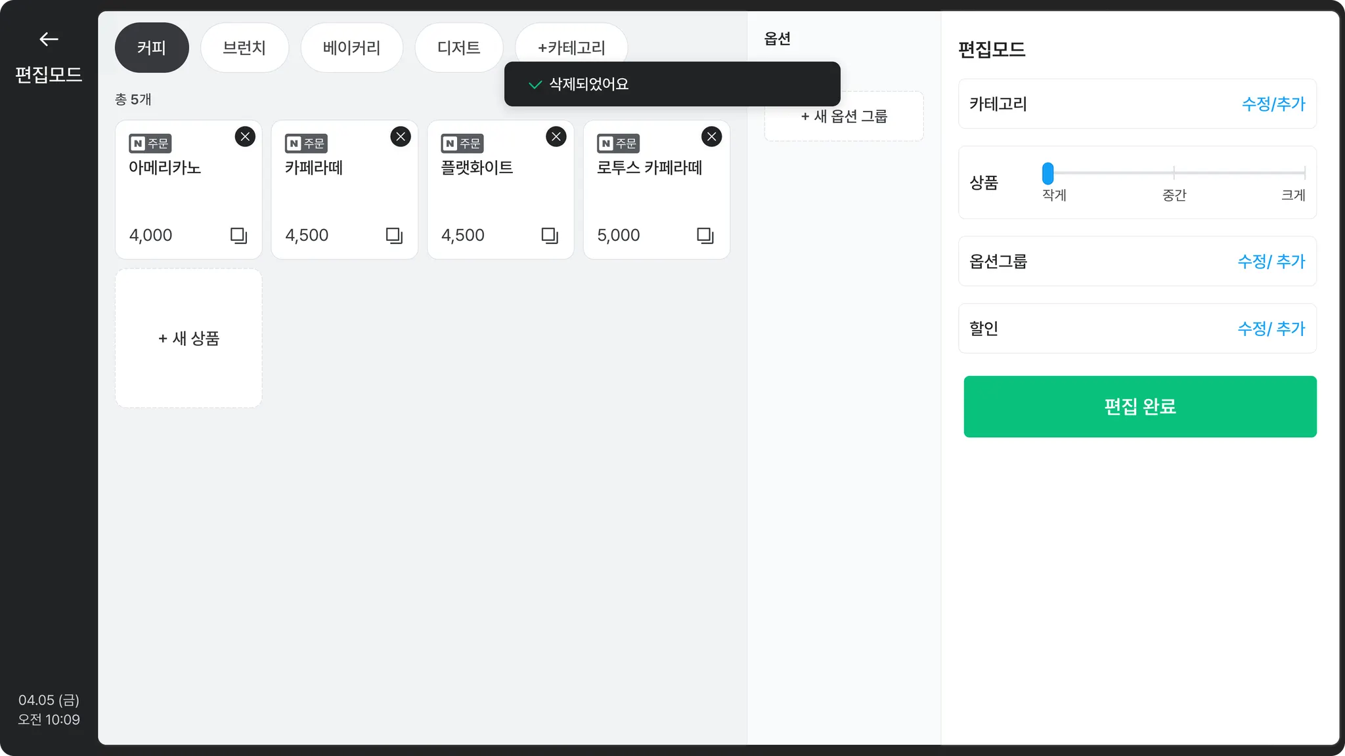
Task: Duplicate the 아메리카노 product via copy icon
Action: [x=238, y=235]
